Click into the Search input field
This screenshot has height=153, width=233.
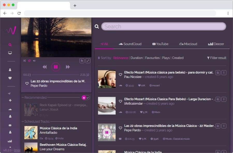(164, 26)
